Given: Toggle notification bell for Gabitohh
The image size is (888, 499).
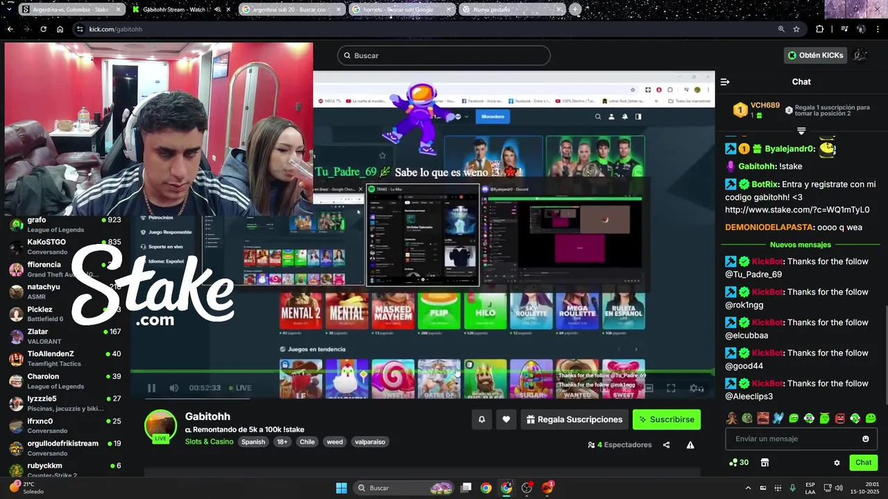Looking at the screenshot, I should click(x=481, y=419).
